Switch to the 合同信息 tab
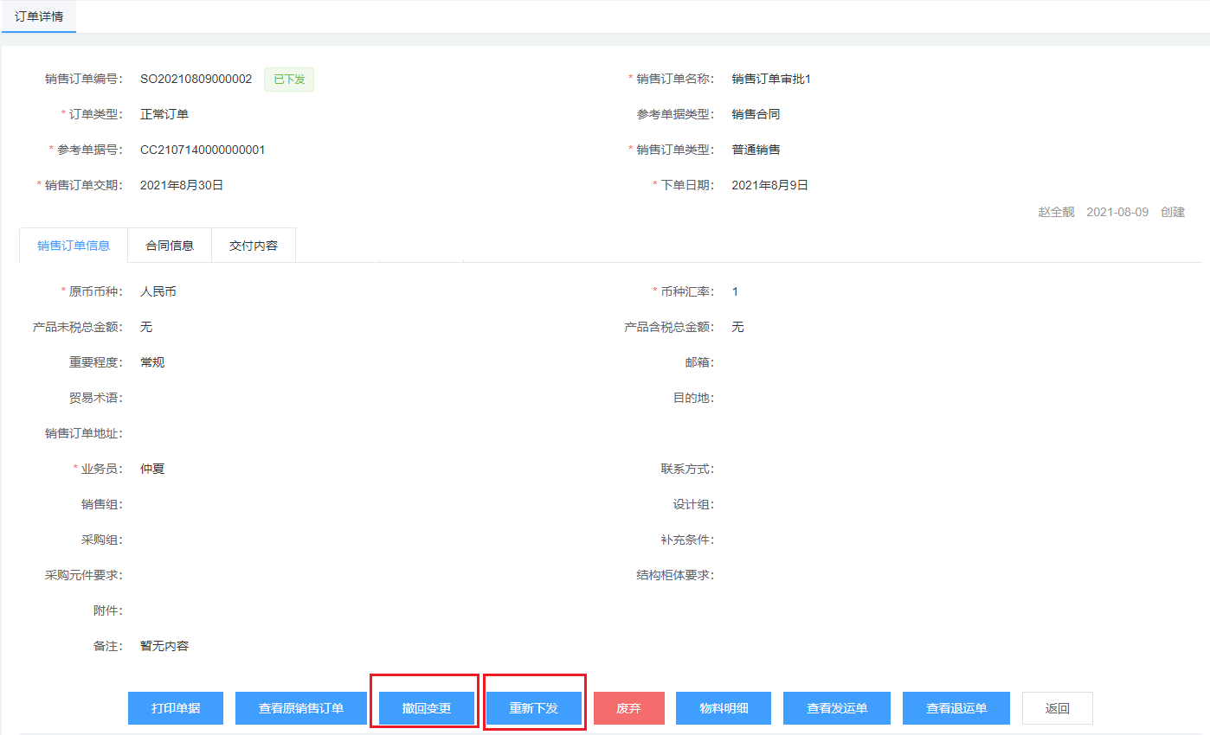 [x=170, y=246]
